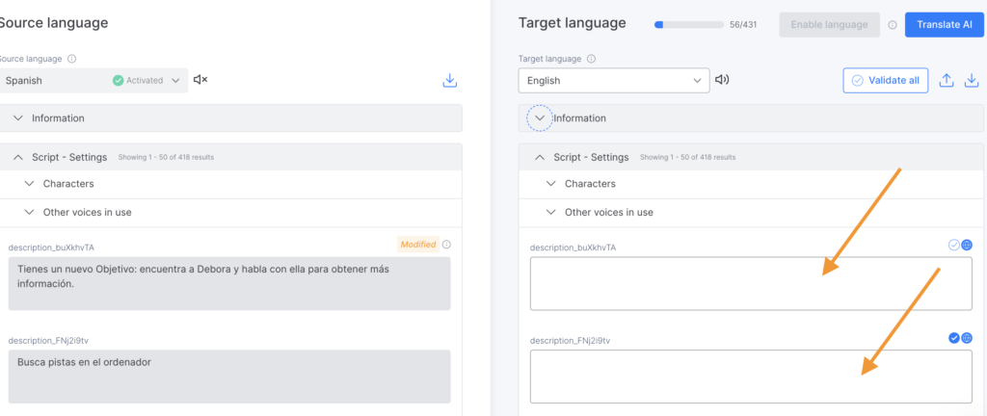Click the Validate all button

click(885, 81)
